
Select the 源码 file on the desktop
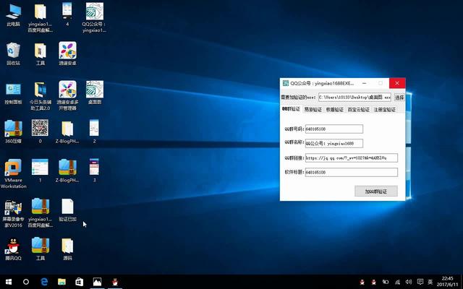coord(67,246)
